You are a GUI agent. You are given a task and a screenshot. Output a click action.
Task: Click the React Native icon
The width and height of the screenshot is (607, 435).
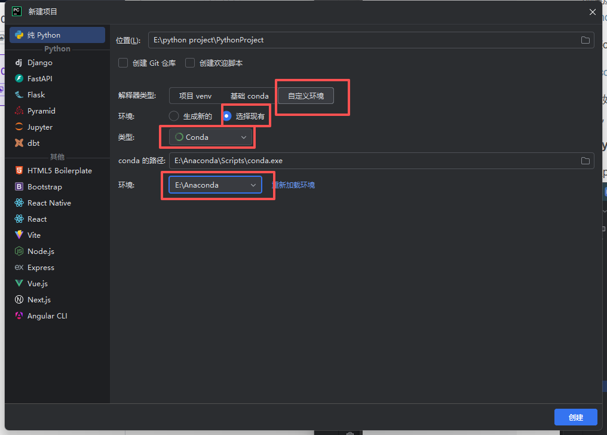pos(19,203)
